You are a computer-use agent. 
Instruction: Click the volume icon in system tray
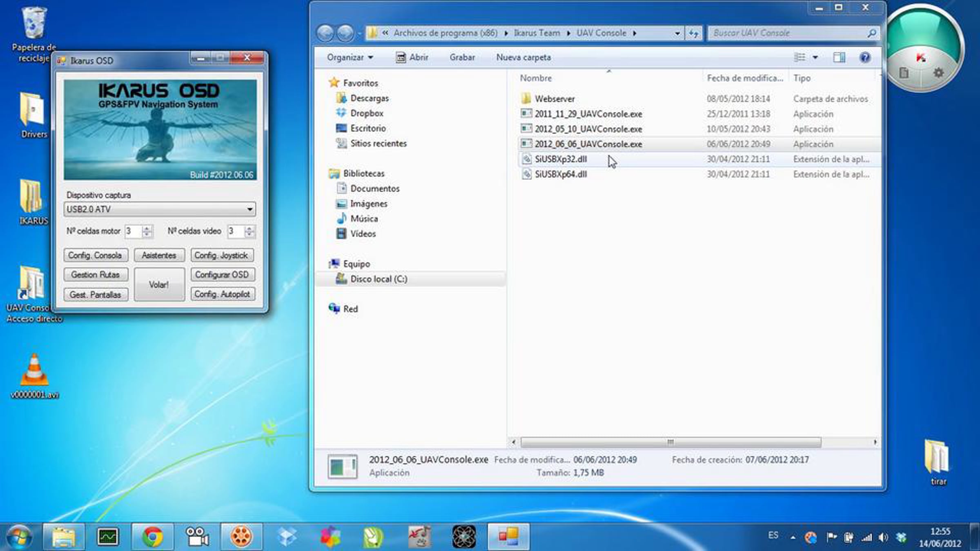(883, 538)
